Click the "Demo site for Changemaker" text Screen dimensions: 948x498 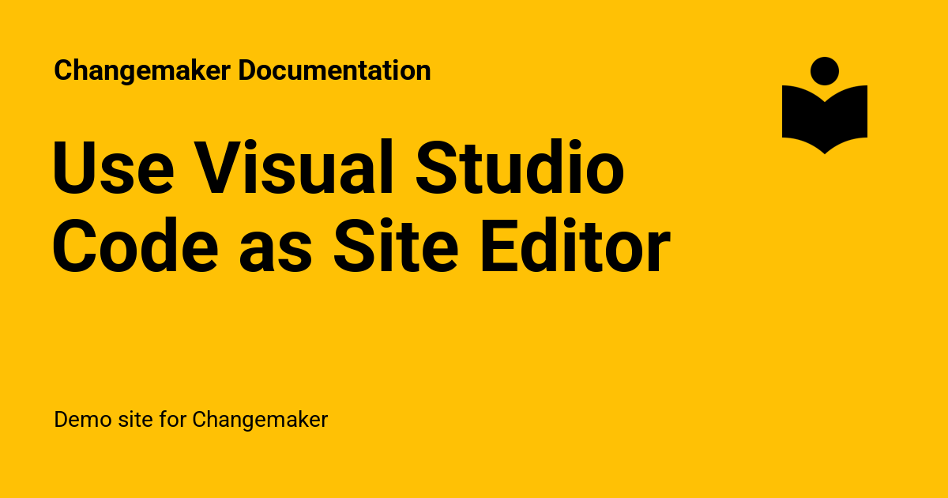190,419
